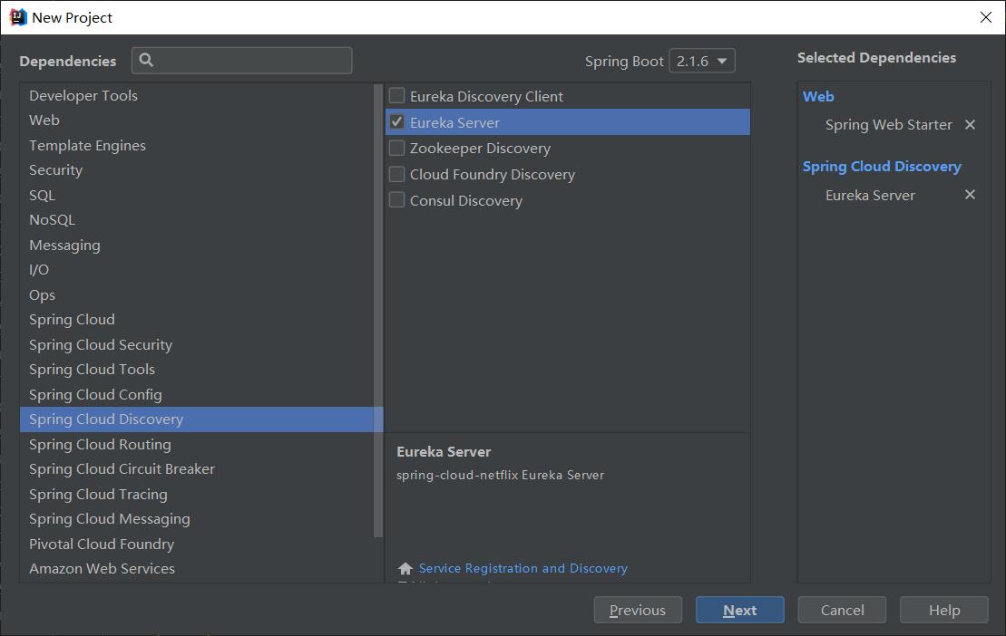Image resolution: width=1006 pixels, height=636 pixels.
Task: Click the Eureka Server description title
Action: click(x=444, y=451)
